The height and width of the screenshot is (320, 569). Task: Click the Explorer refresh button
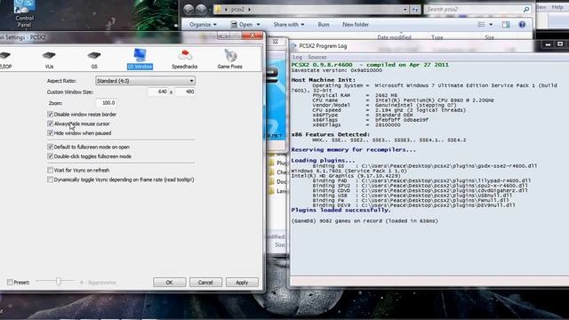coord(415,10)
